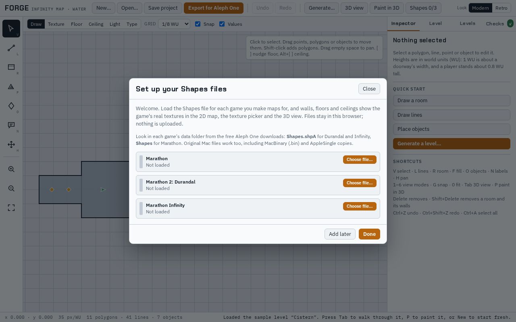Choose file for Marathon Infinity
The width and height of the screenshot is (516, 322).
point(360,206)
